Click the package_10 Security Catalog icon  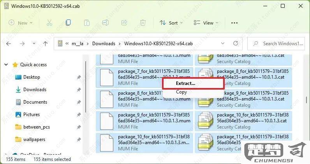206,121
